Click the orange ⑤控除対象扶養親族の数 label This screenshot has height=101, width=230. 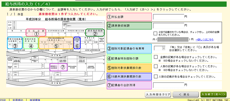click(x=129, y=68)
